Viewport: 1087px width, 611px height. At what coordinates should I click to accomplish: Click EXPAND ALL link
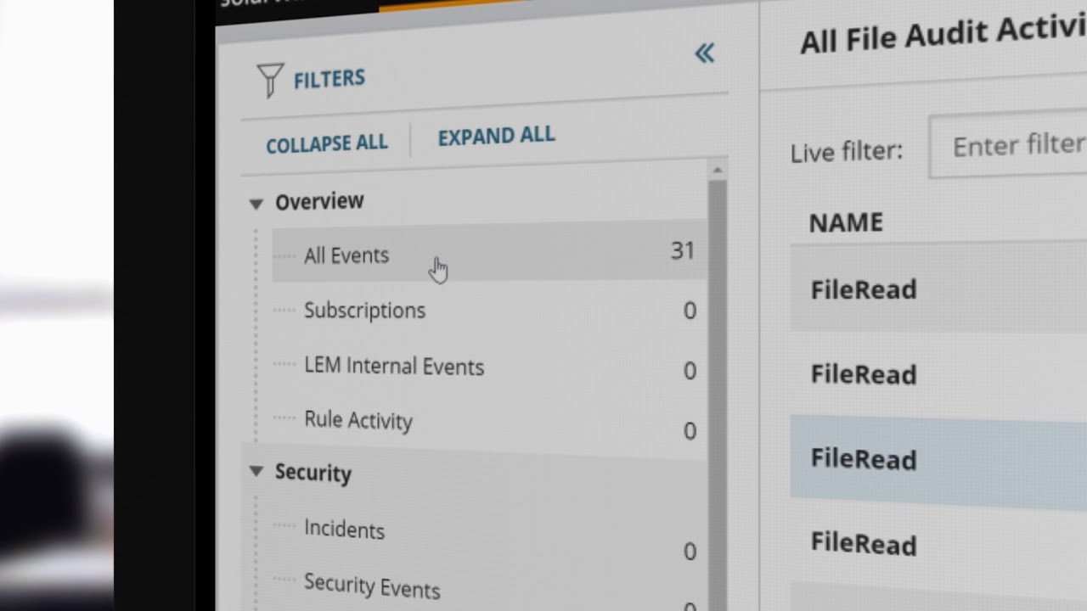[x=496, y=137]
